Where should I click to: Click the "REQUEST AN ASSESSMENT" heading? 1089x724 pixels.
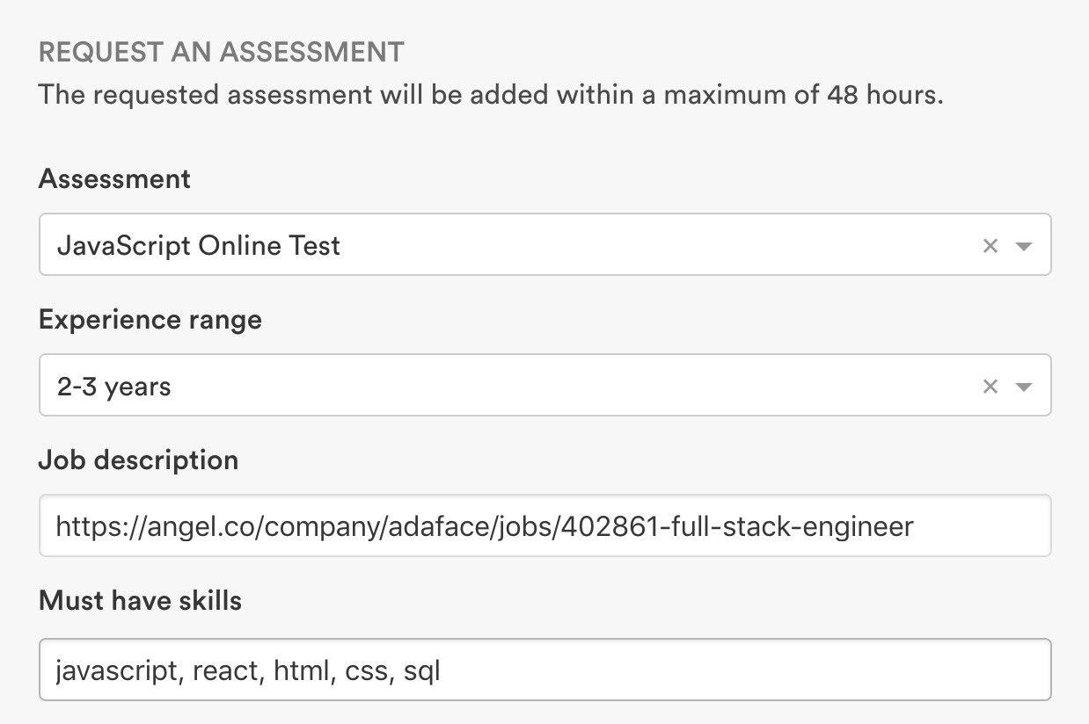221,52
